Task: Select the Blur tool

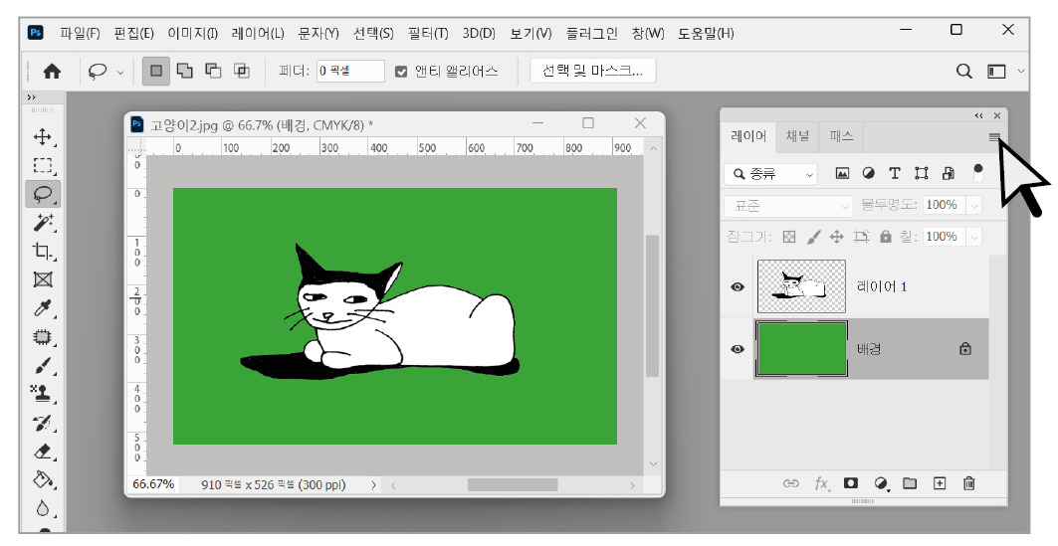Action: (43, 507)
